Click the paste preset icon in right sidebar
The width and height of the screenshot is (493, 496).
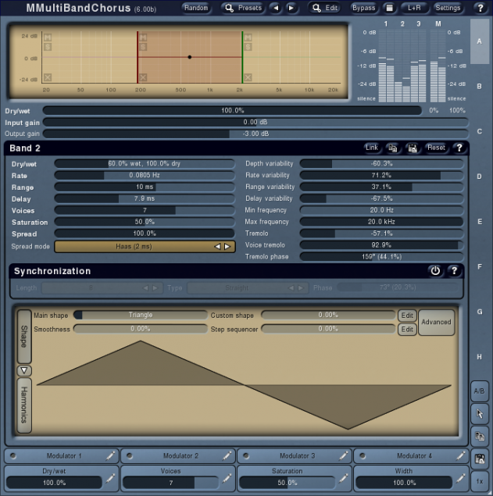tap(480, 459)
